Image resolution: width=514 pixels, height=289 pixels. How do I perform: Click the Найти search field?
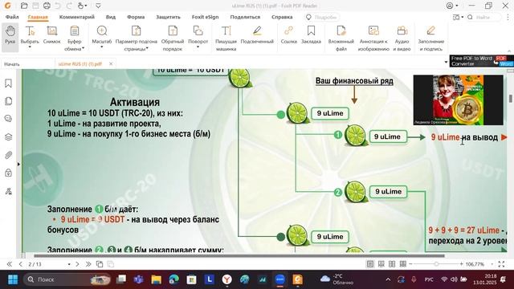click(x=484, y=17)
